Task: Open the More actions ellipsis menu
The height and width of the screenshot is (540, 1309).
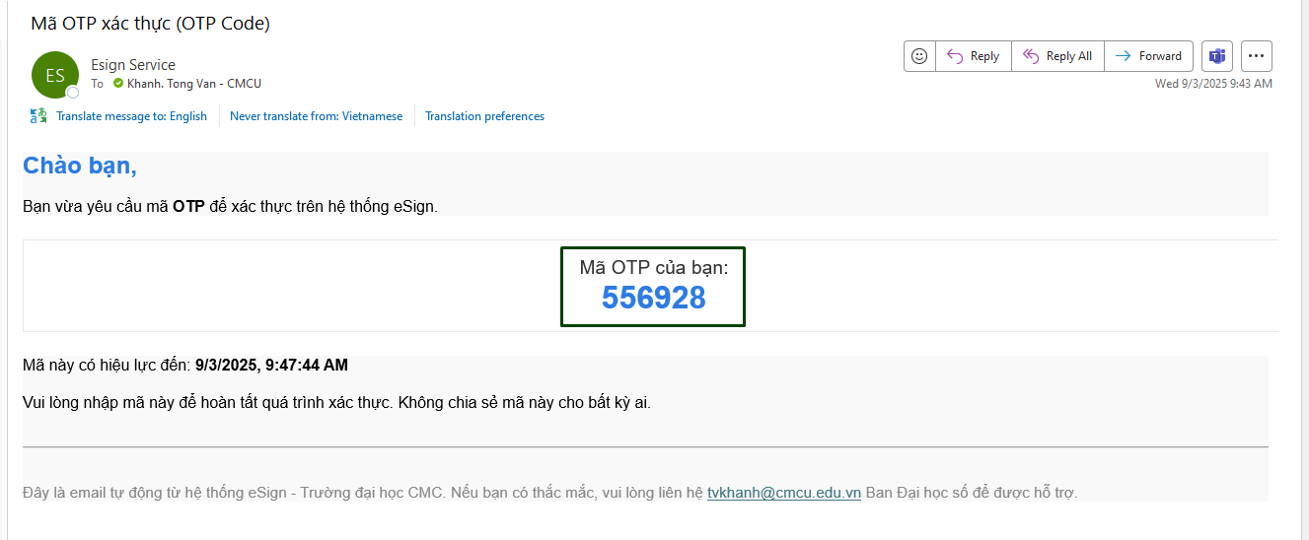Action: pyautogui.click(x=1256, y=56)
